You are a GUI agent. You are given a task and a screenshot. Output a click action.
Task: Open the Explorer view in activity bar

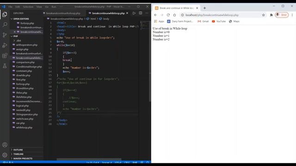pyautogui.click(x=5, y=14)
